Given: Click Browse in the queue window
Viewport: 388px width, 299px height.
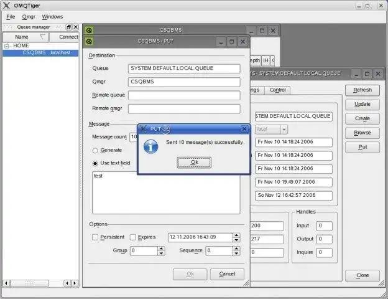Looking at the screenshot, I should pos(363,133).
